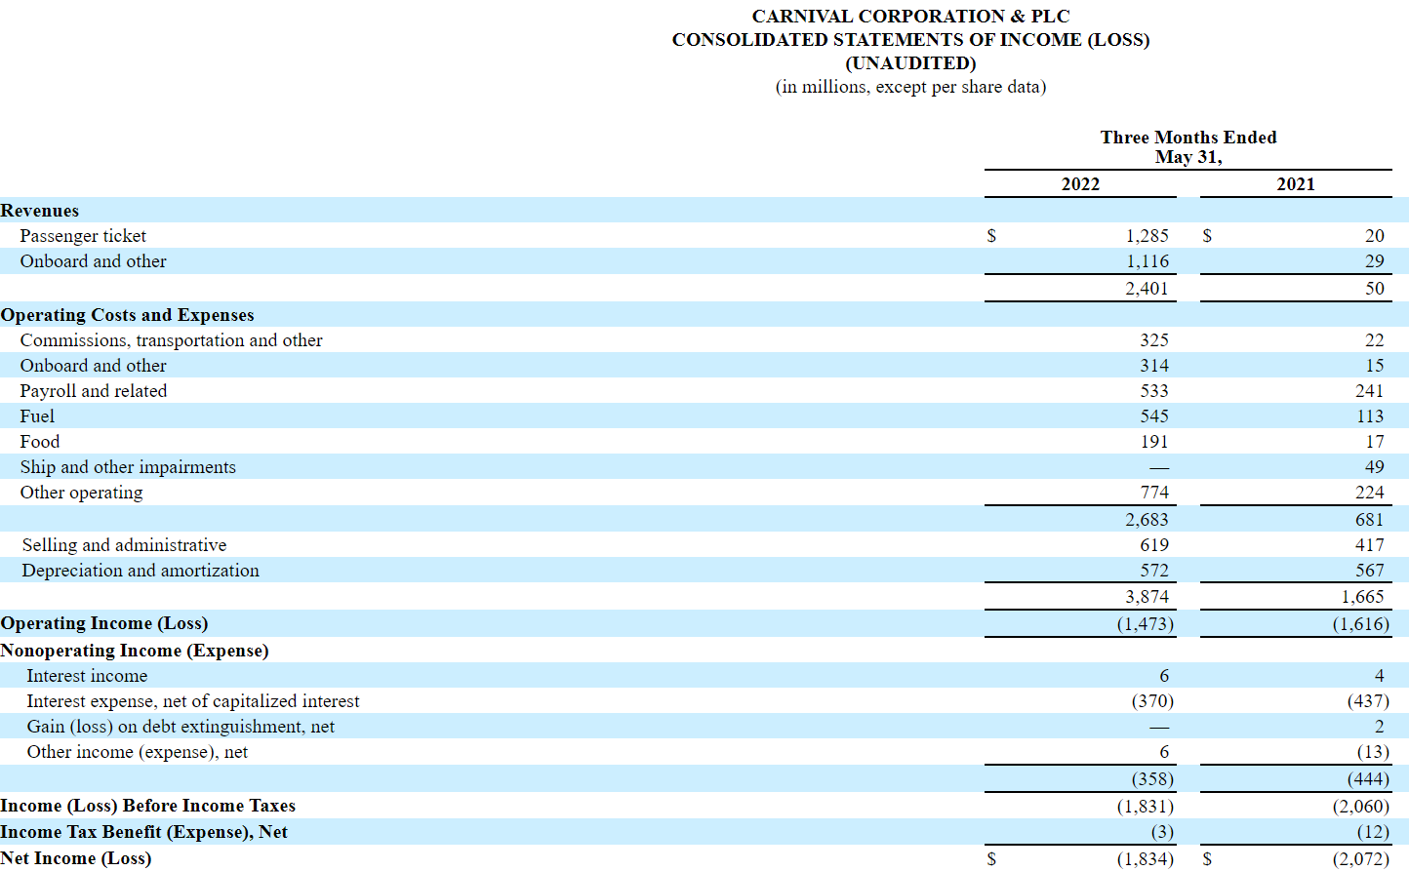Click the "Payroll and related" label
This screenshot has height=871, width=1409.
[93, 391]
